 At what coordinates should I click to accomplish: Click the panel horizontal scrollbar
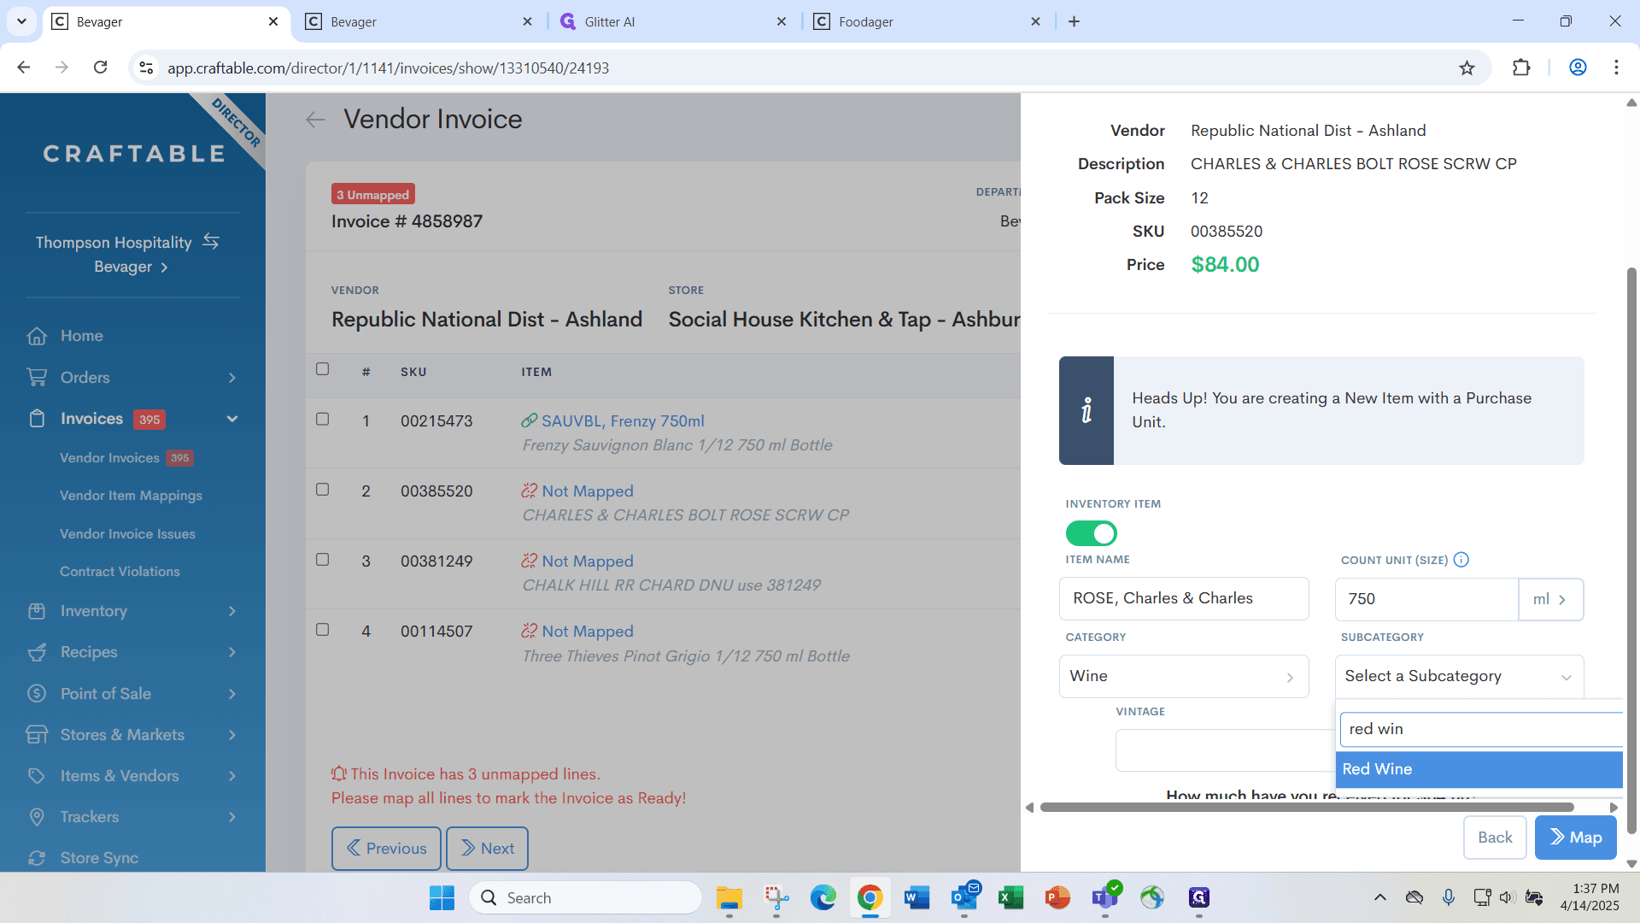(1307, 808)
